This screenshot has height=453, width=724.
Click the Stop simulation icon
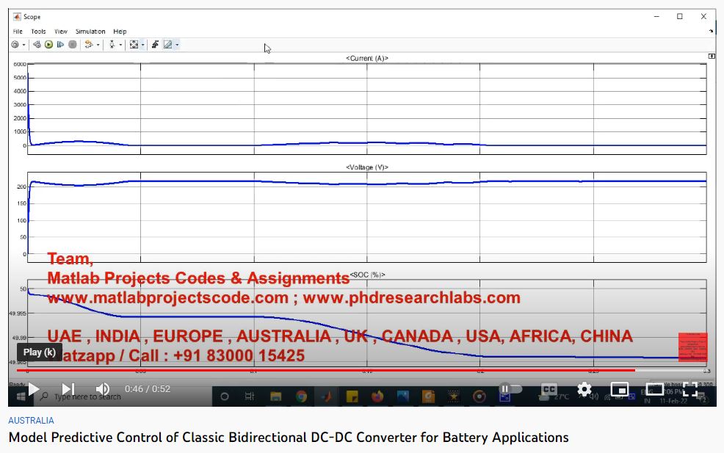pos(72,45)
